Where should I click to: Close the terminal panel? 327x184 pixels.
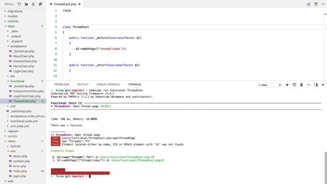(323, 85)
